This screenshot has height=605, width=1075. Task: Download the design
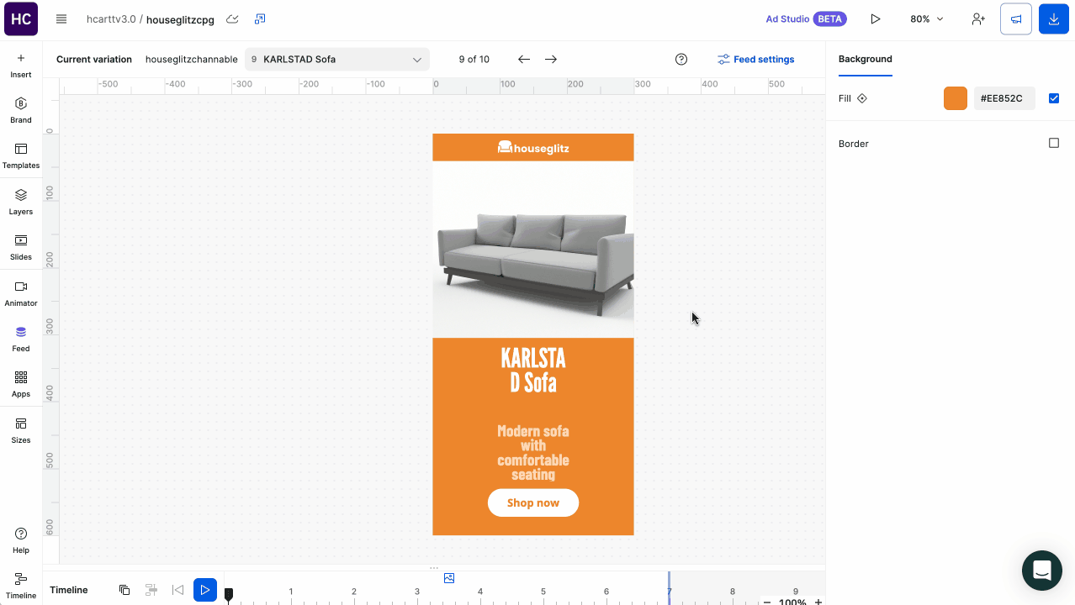point(1054,18)
